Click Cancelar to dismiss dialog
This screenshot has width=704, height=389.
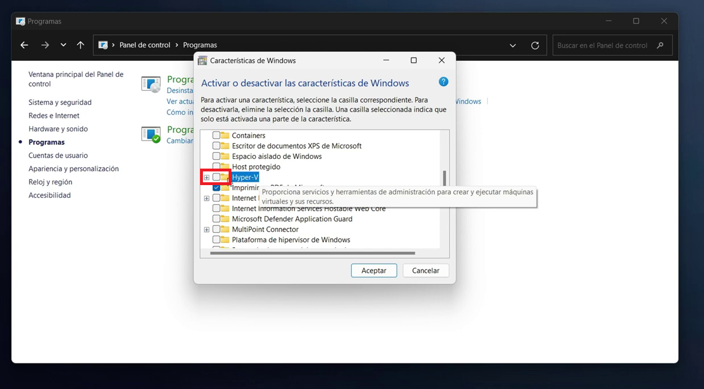point(426,271)
